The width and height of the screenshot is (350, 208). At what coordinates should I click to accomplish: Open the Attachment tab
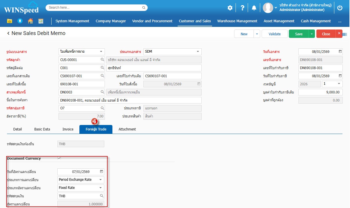[x=127, y=129]
